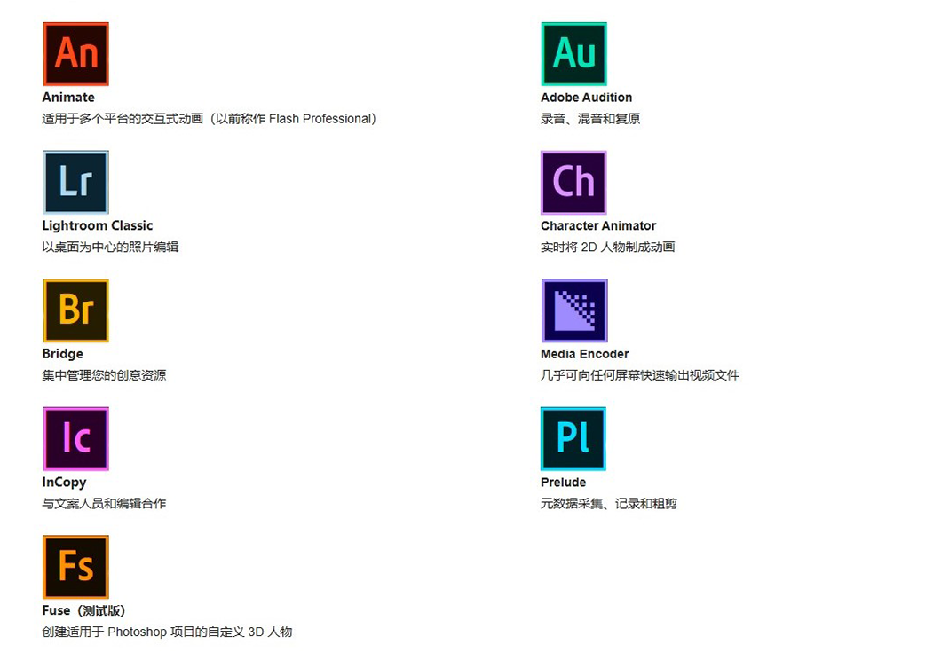The image size is (941, 652).
Task: Click the Lightroom Classic title
Action: pyautogui.click(x=98, y=225)
